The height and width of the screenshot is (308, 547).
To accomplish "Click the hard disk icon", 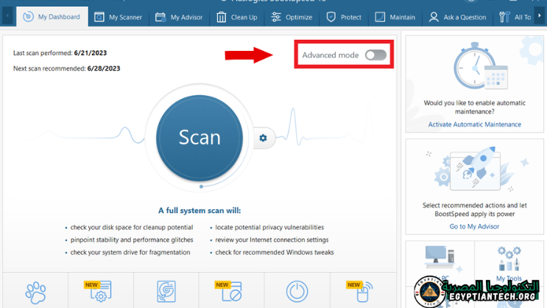I will (166, 292).
